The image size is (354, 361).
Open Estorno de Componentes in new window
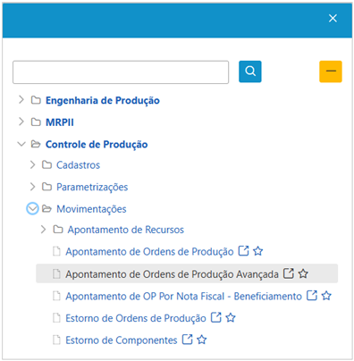coord(188,340)
